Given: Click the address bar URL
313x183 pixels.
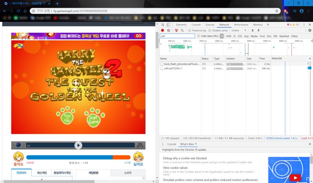Looking at the screenshot, I should click(80, 11).
